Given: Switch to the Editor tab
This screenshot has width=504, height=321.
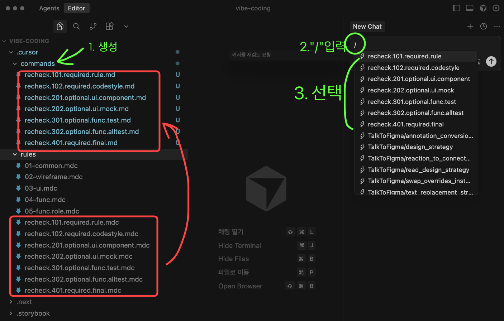Looking at the screenshot, I should (x=77, y=8).
